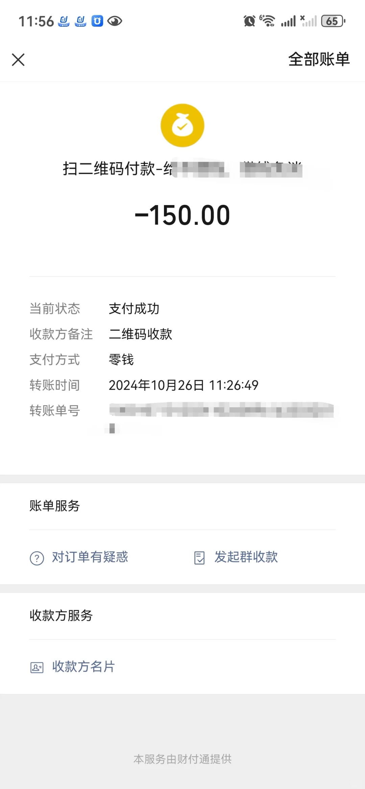Tap the 账单服务 section header
Image resolution: width=365 pixels, height=789 pixels.
[x=55, y=506]
